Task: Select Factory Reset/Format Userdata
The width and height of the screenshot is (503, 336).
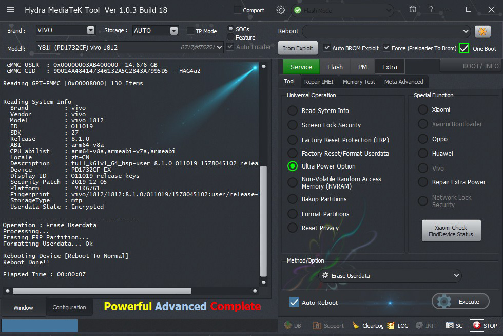Action: pos(292,153)
